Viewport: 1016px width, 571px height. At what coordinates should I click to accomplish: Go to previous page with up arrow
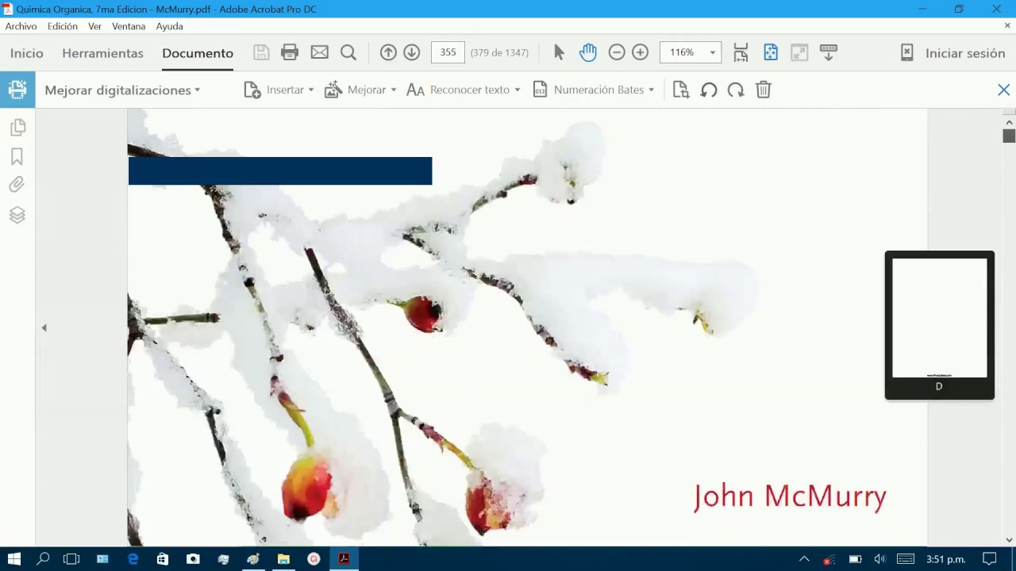388,52
